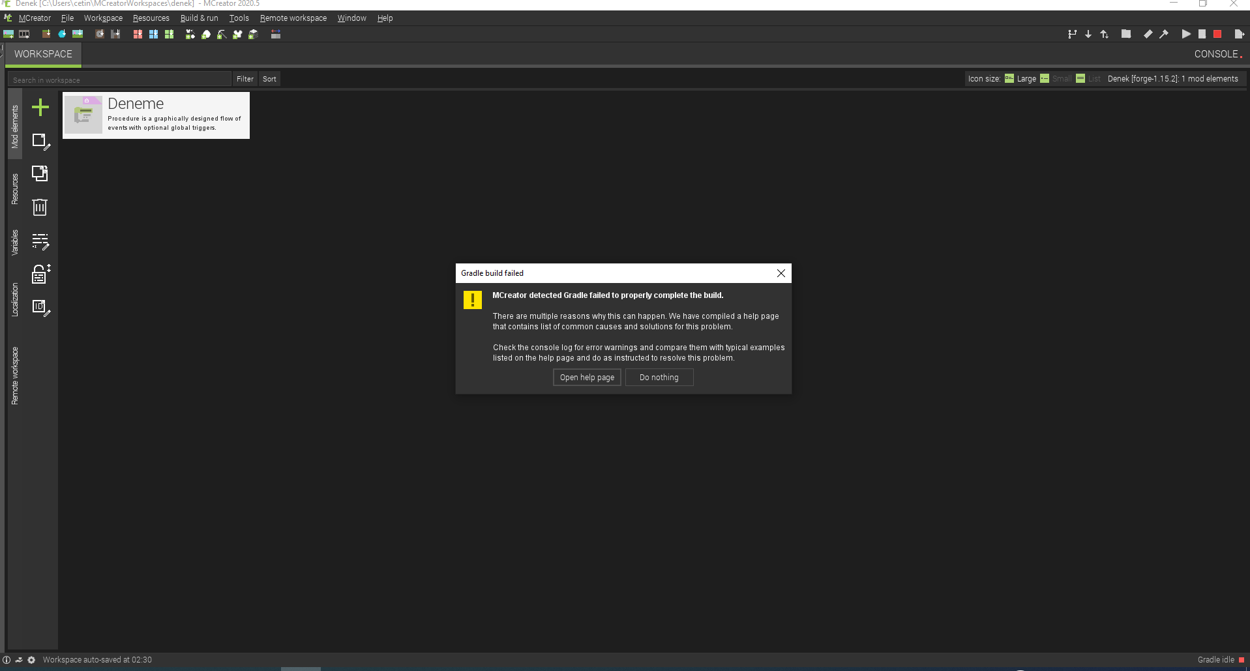Open the Window menu

[x=352, y=18]
